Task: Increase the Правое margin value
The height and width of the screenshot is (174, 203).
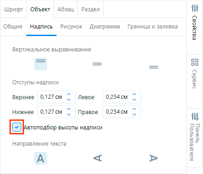Action: (134, 109)
